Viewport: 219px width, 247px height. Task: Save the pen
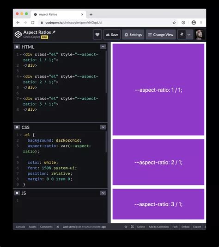[112, 34]
